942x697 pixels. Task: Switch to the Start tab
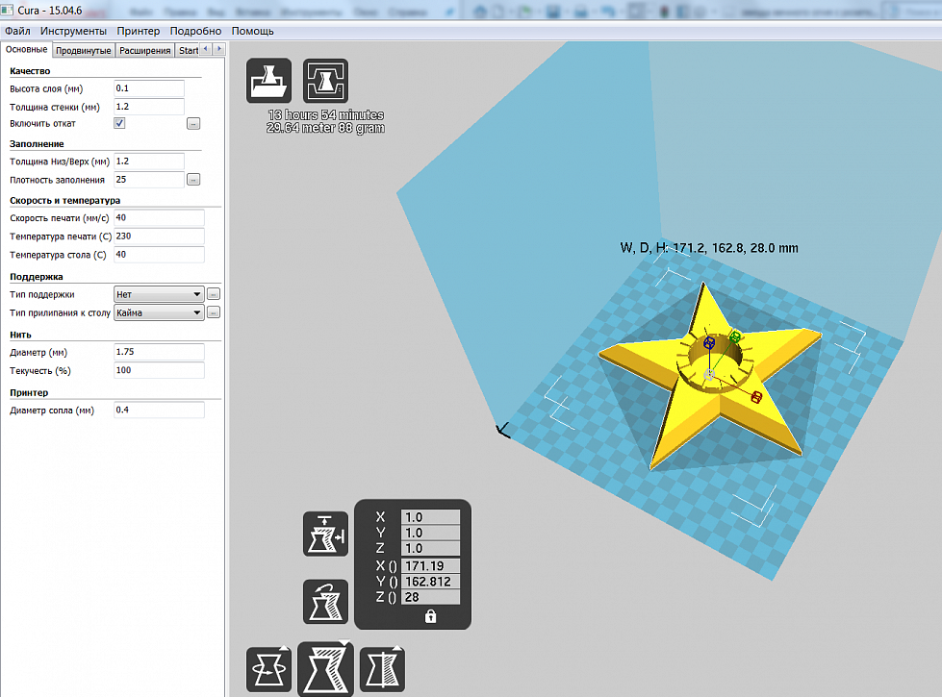[x=188, y=50]
